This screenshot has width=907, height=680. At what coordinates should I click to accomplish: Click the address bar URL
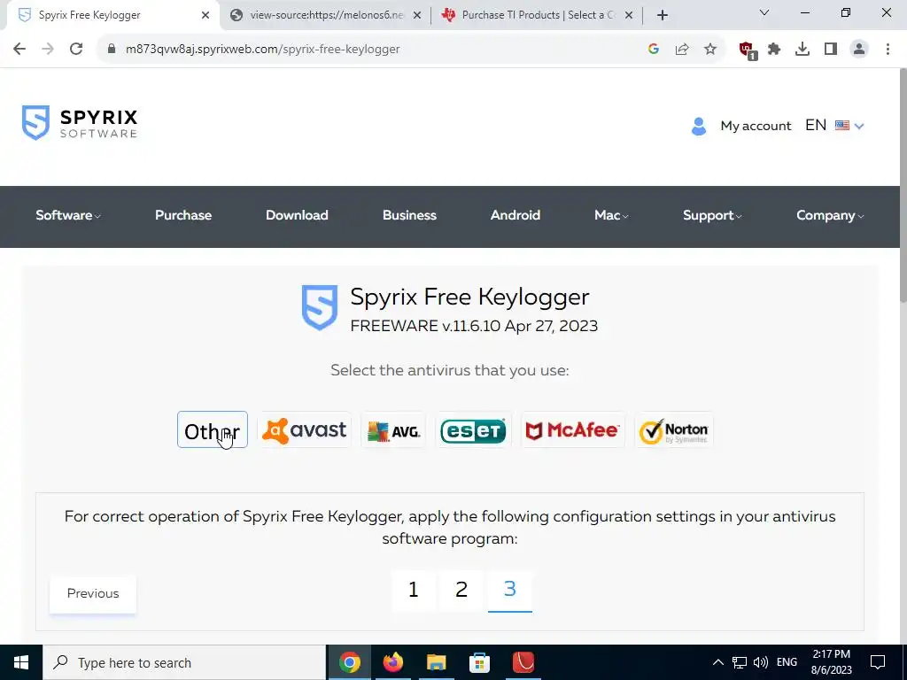[262, 50]
